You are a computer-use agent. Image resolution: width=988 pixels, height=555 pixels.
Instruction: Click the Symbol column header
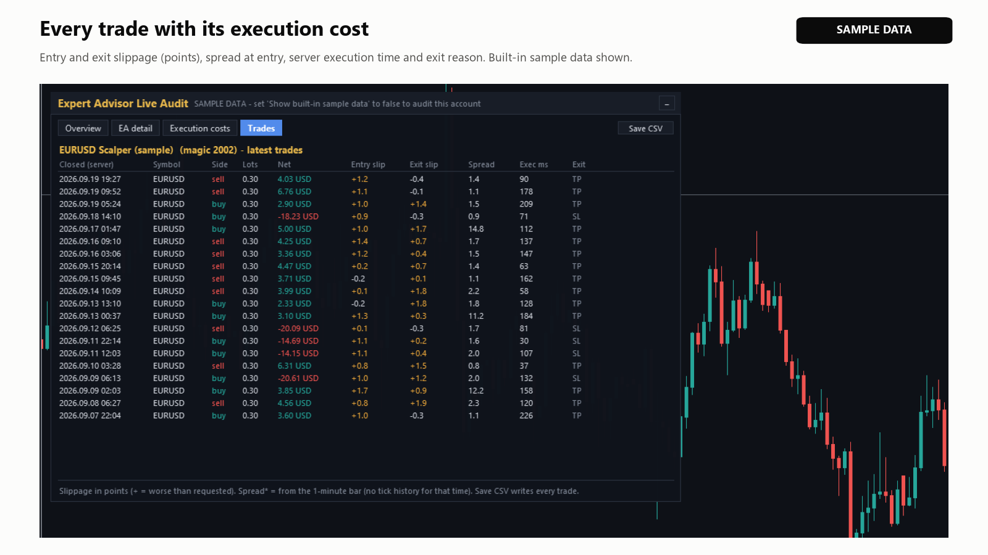[x=167, y=165]
